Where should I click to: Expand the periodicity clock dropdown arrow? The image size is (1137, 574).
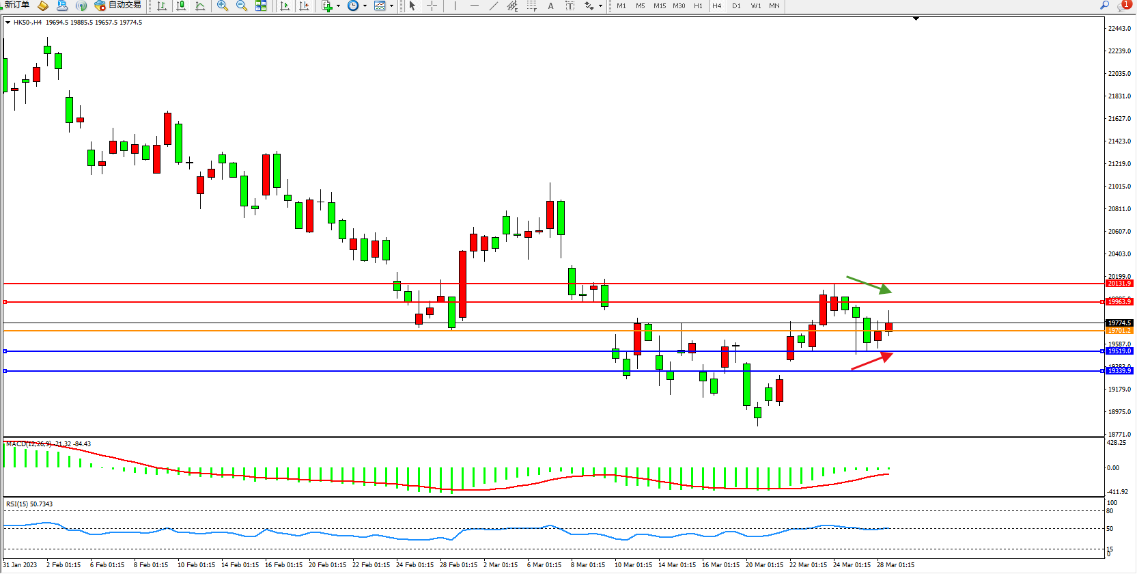click(x=365, y=6)
